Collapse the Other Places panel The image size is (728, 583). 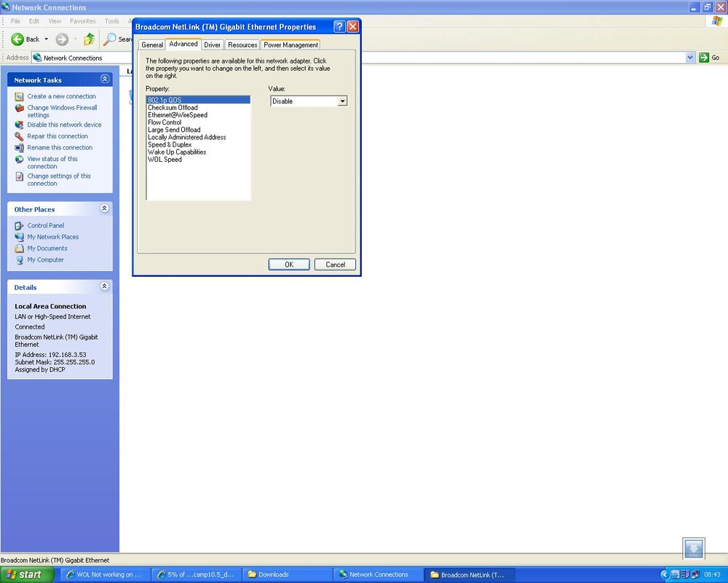(x=105, y=208)
